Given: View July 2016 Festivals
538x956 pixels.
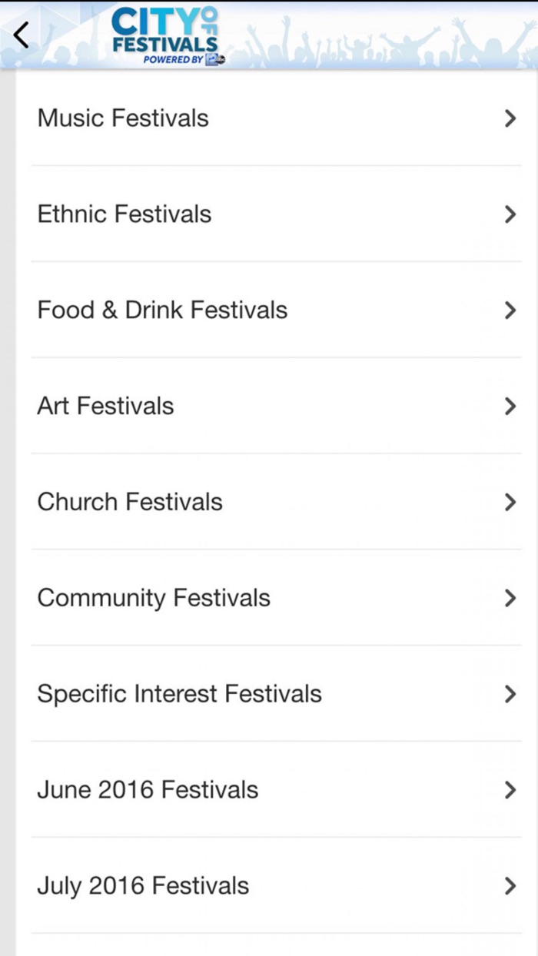Looking at the screenshot, I should tap(142, 885).
